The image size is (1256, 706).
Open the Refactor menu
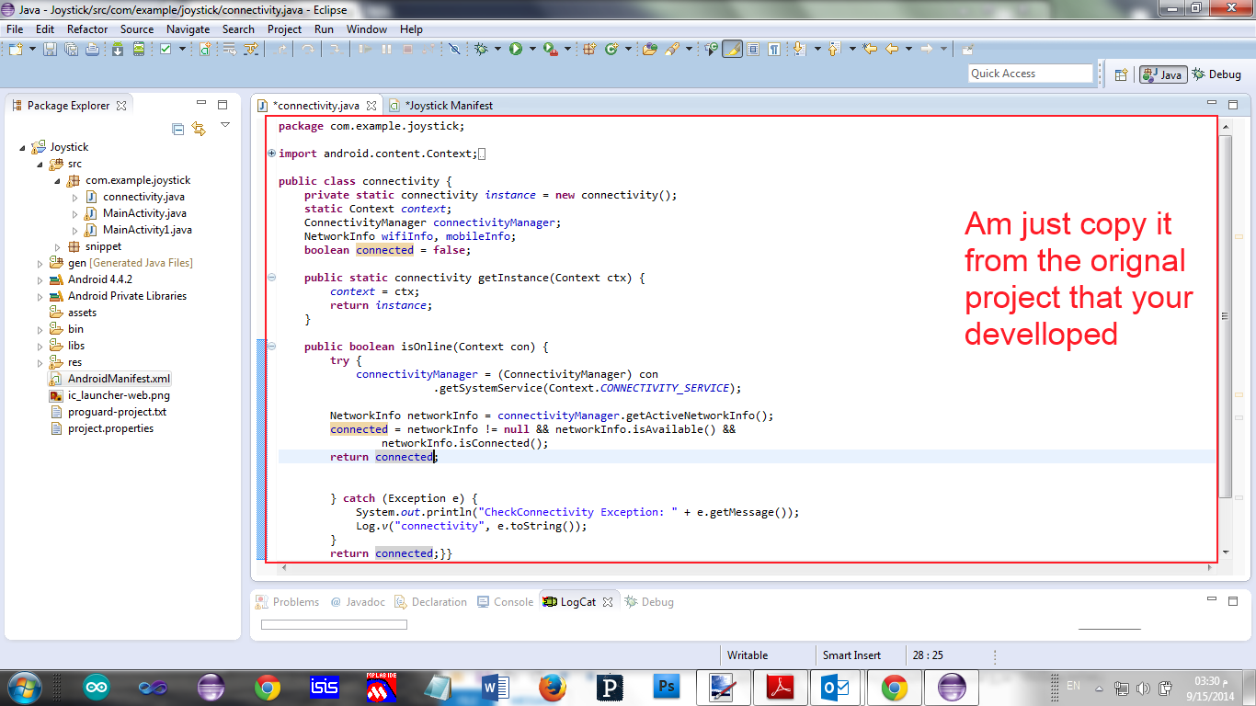click(86, 28)
